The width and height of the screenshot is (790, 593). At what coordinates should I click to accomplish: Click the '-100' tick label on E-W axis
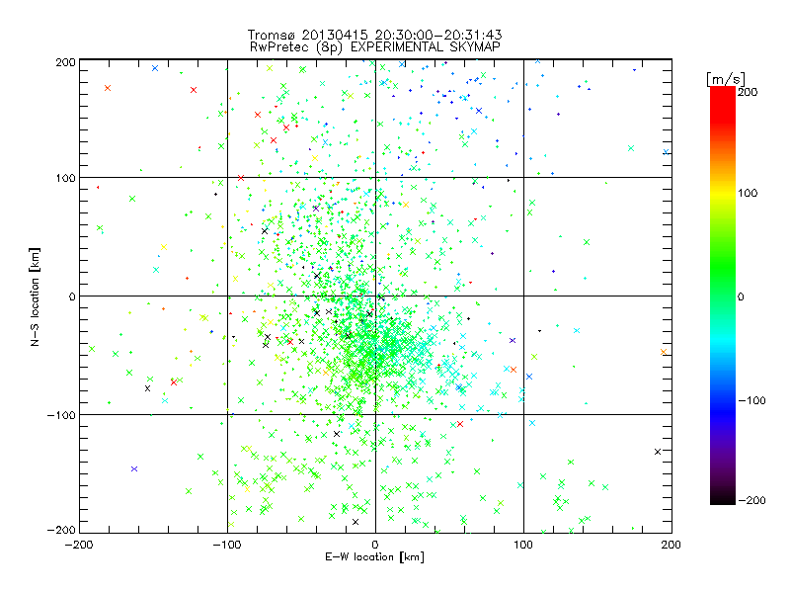point(227,545)
